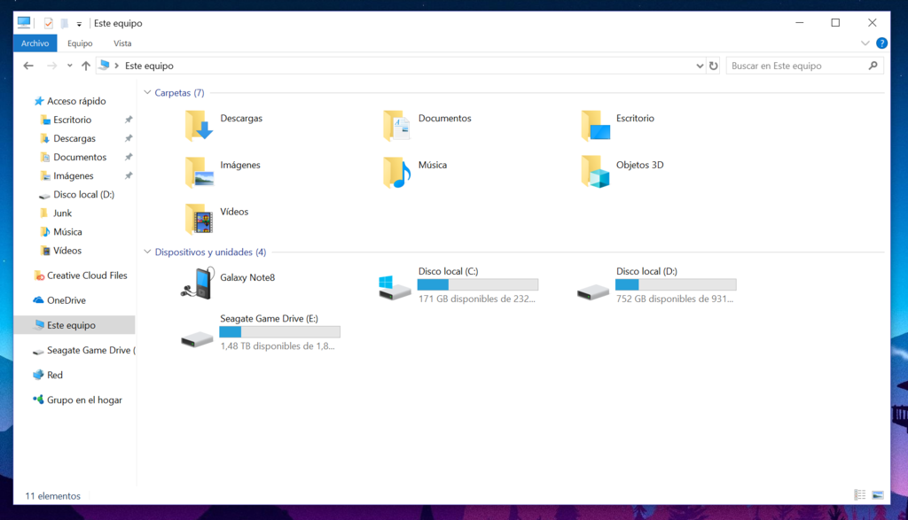The image size is (908, 520).
Task: Switch to large icons view at bottom right
Action: 878,495
